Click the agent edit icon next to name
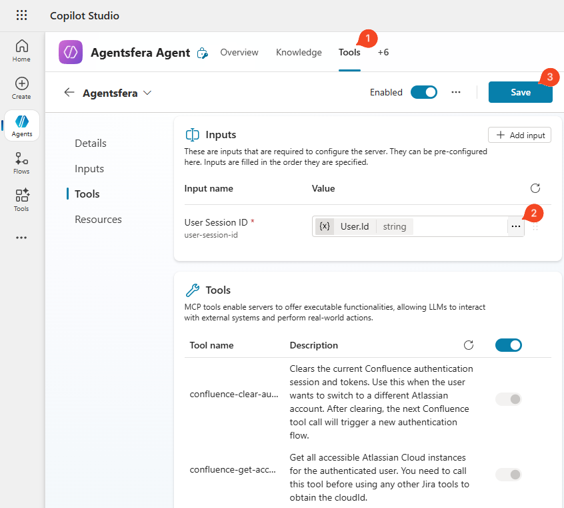564x508 pixels. (203, 53)
